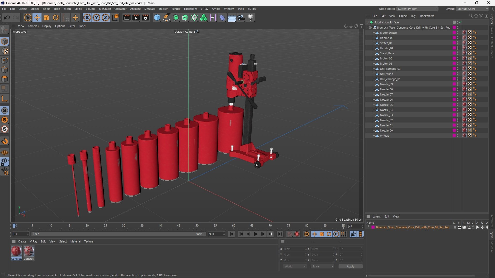This screenshot has width=495, height=278.
Task: Collapse the Subdivision Surface hierarchy
Action: point(367,22)
